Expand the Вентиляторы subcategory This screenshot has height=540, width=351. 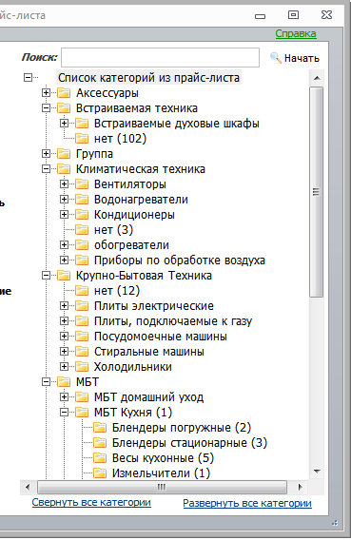(64, 183)
